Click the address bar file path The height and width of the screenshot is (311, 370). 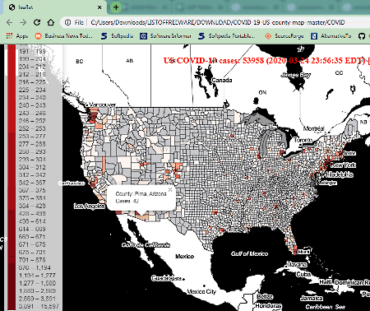pos(218,22)
